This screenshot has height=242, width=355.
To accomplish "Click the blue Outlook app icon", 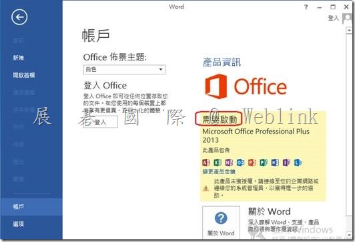I will tap(240, 162).
